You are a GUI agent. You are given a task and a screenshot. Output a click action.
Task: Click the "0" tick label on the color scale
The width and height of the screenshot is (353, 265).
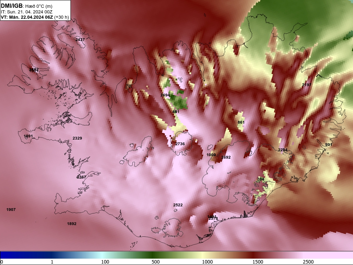pos(2,262)
